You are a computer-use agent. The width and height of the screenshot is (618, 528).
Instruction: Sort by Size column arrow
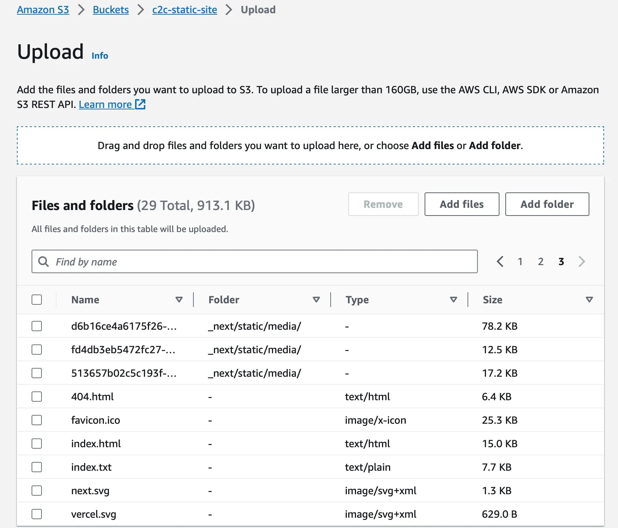(x=589, y=300)
